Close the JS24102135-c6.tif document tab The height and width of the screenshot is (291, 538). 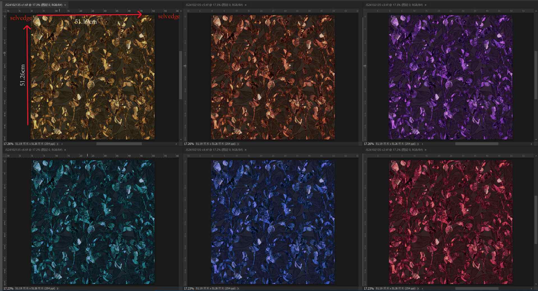[x=65, y=150]
